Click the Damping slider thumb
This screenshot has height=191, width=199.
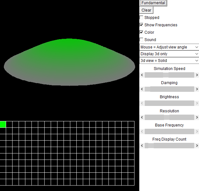pos(147,89)
